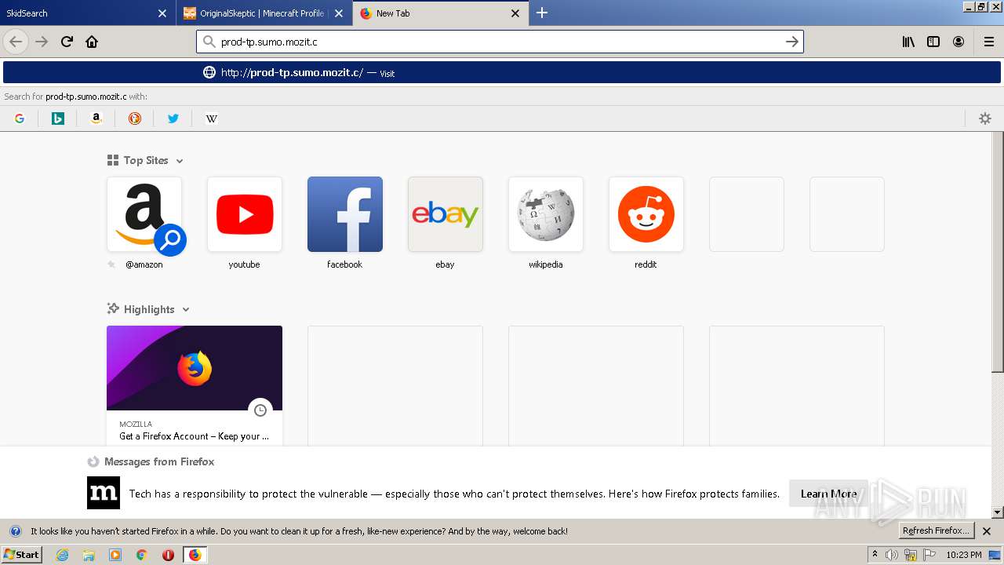Search with Google one-off icon
The height and width of the screenshot is (565, 1004).
click(20, 118)
